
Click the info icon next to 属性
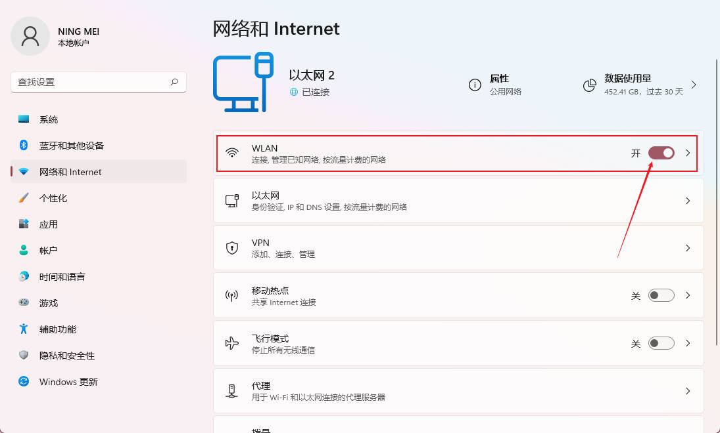(475, 85)
